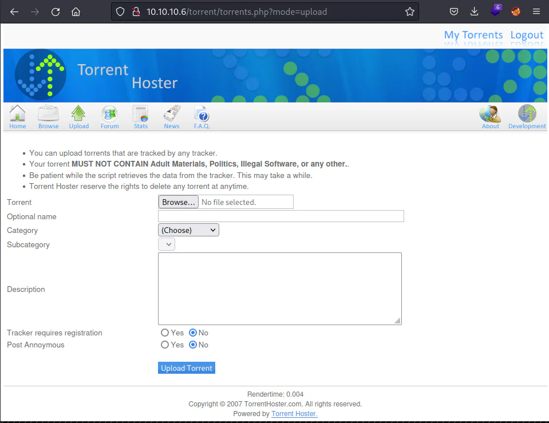Choose a torrent file with Browse button
549x423 pixels.
[179, 202]
